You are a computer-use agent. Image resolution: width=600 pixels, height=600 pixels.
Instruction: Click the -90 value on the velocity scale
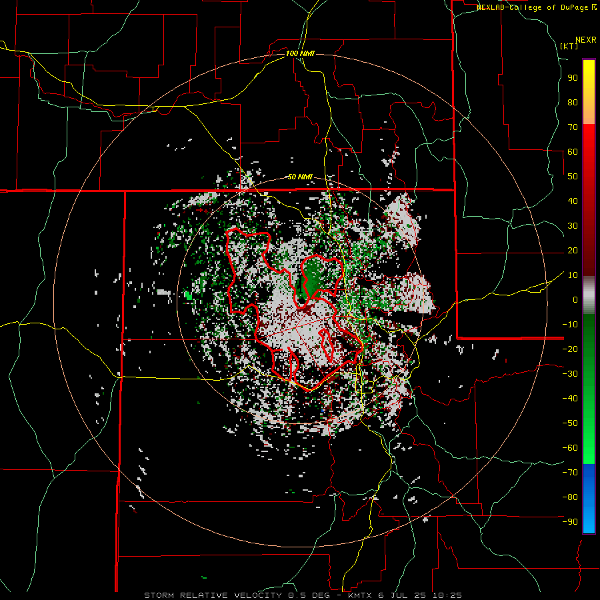point(570,521)
